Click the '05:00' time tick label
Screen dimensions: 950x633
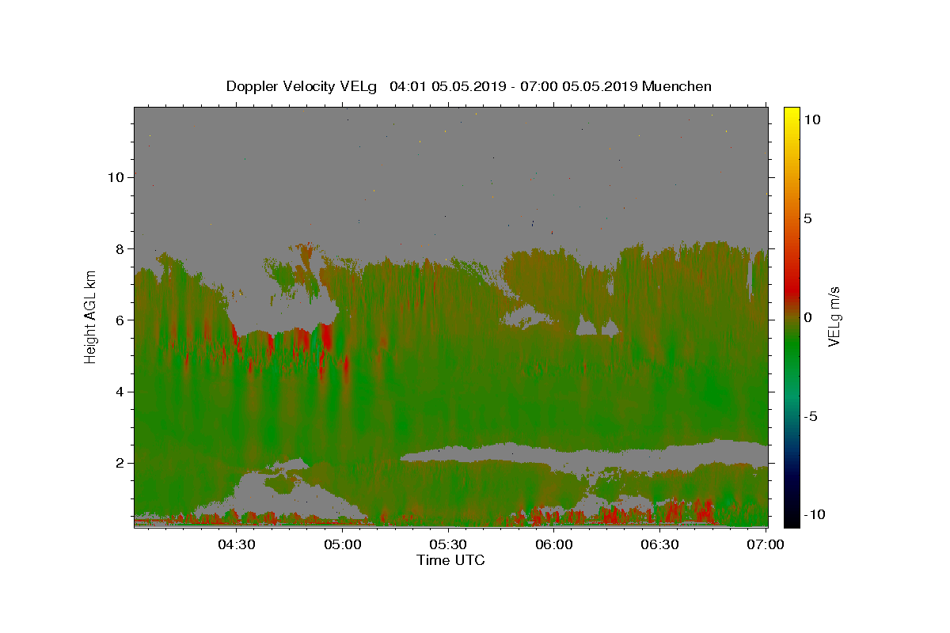tap(343, 544)
